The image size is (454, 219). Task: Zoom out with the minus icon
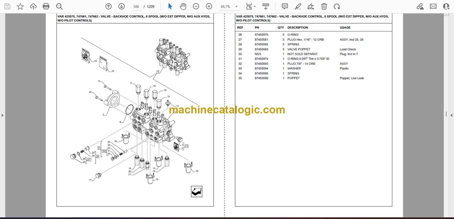tap(196, 6)
